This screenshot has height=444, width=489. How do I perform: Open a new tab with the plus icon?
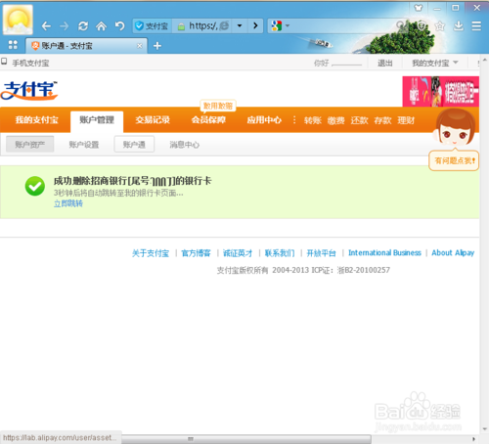pyautogui.click(x=157, y=46)
